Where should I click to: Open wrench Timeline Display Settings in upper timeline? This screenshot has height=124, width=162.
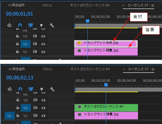pyautogui.click(x=52, y=25)
